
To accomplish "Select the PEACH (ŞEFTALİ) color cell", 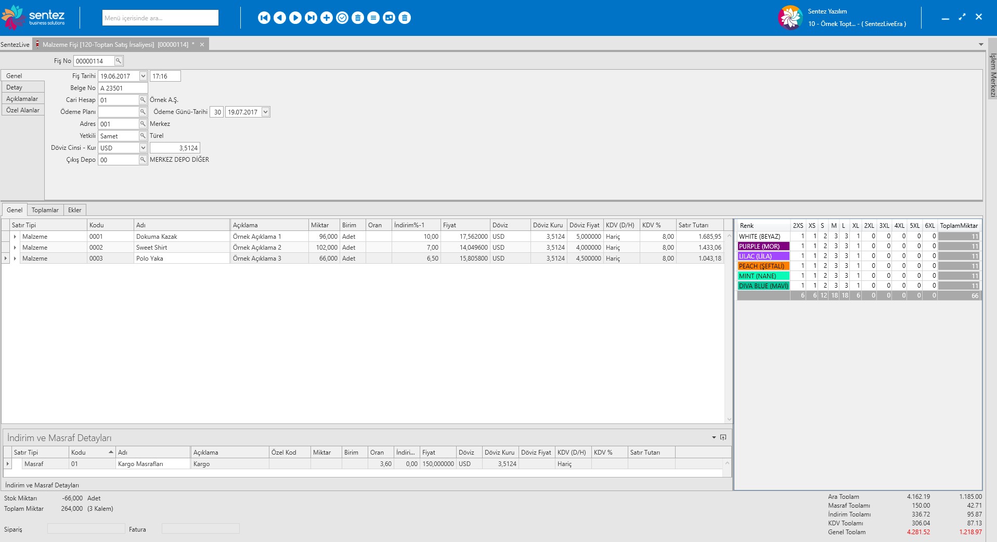I will (x=763, y=266).
